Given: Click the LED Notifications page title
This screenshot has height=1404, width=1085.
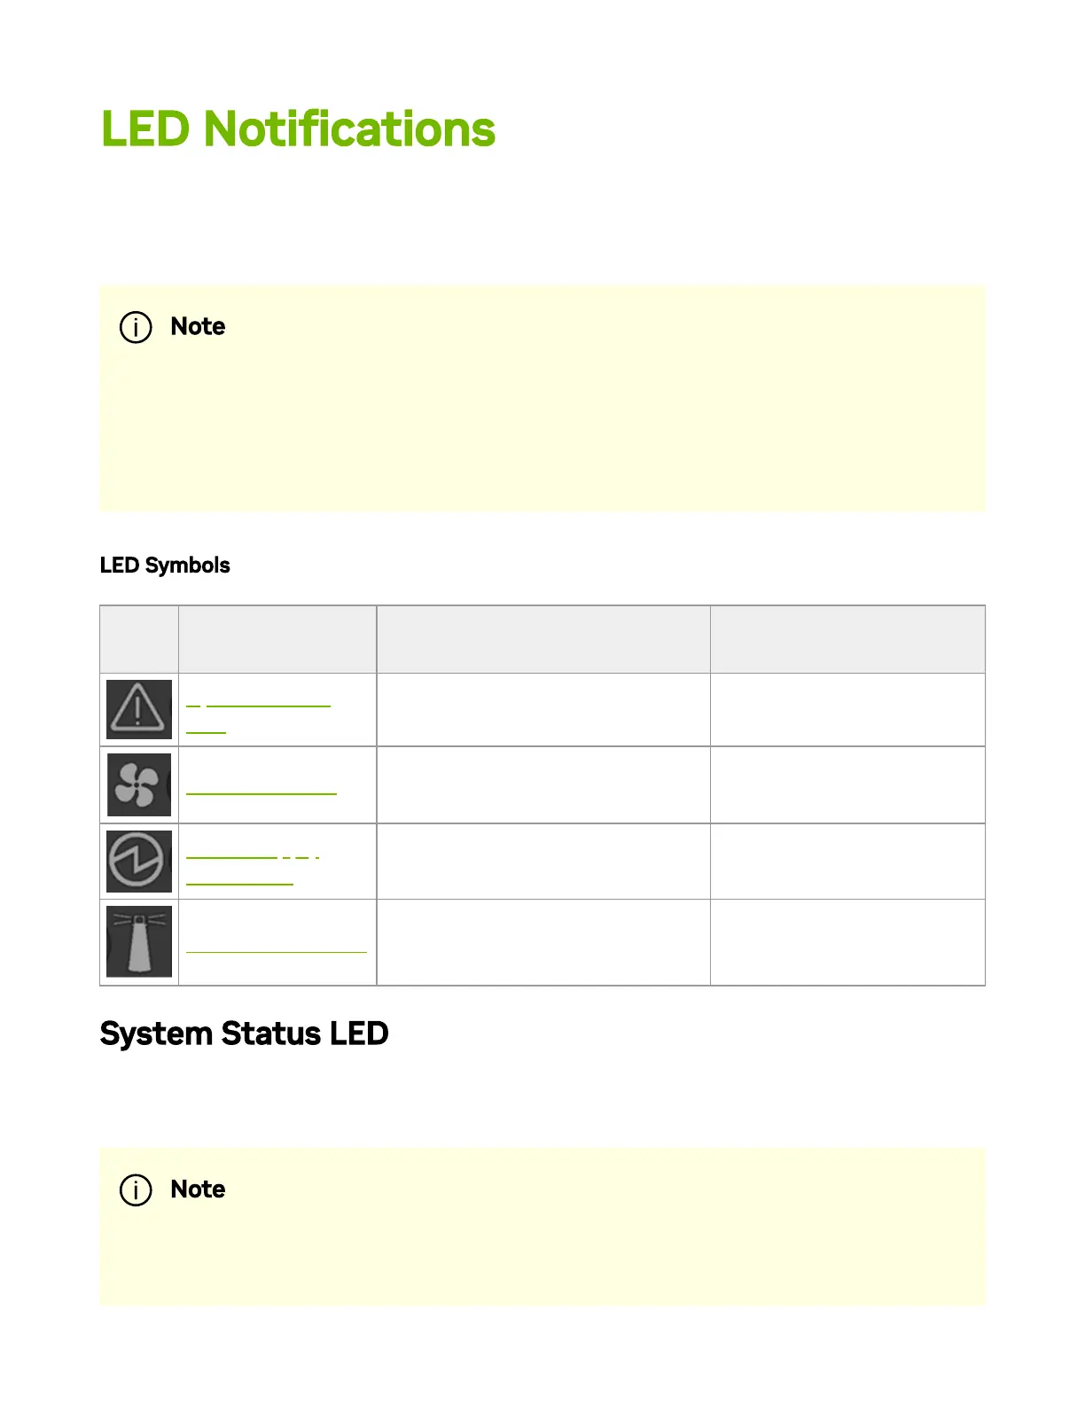Looking at the screenshot, I should (298, 129).
